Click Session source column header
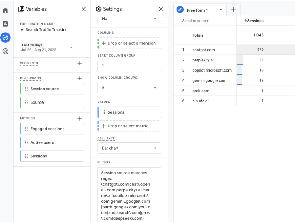This screenshot has height=222, width=295. coord(196,21)
